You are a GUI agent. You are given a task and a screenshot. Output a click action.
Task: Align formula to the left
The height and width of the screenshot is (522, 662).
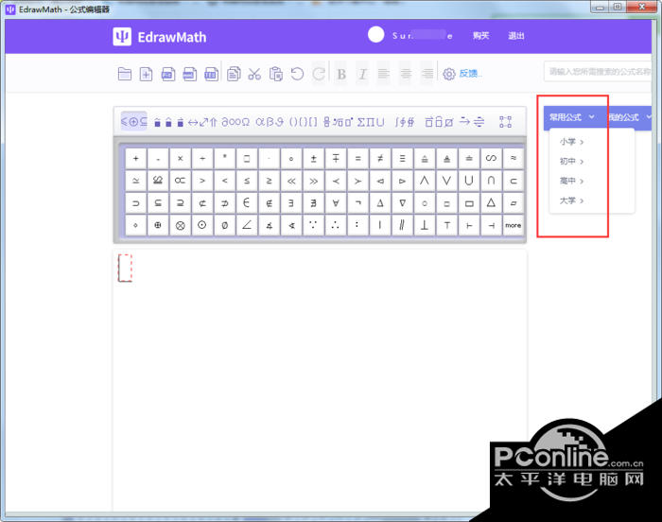coord(384,74)
